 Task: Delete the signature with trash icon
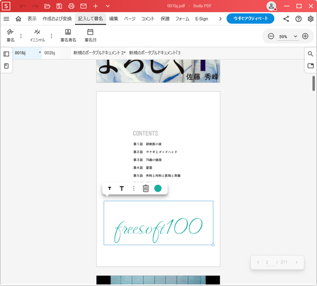[x=146, y=189]
